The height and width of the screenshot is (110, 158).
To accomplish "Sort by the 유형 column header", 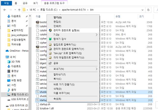I will click(x=118, y=17).
